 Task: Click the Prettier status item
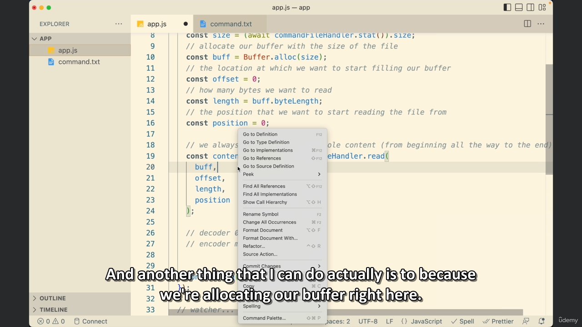coord(498,321)
